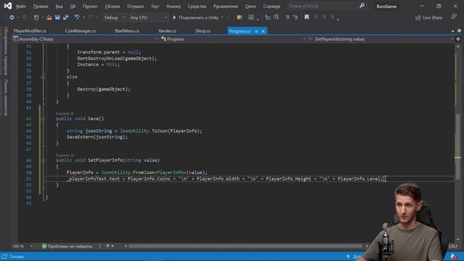Open the Правка menu
This screenshot has width=464, height=261.
(41, 7)
